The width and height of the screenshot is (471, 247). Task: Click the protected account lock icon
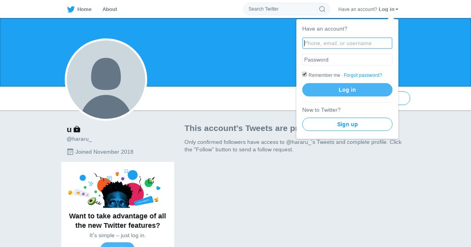point(77,129)
